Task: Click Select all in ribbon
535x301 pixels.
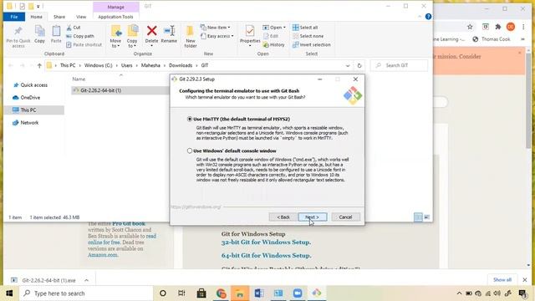Action: click(305, 28)
